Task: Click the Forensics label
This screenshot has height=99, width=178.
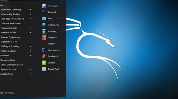Action: click(x=5, y=56)
